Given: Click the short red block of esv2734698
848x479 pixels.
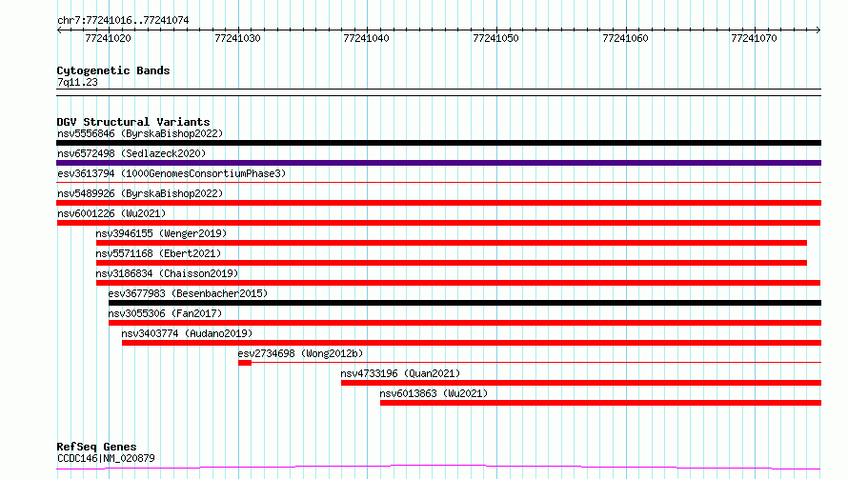Looking at the screenshot, I should pos(245,363).
